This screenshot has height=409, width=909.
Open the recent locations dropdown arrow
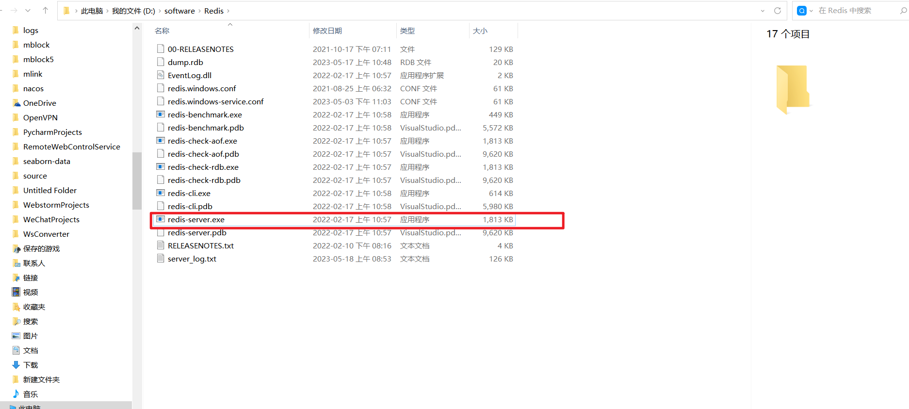(28, 11)
